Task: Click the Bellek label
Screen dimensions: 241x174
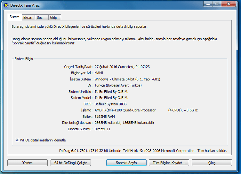Action: point(87,117)
